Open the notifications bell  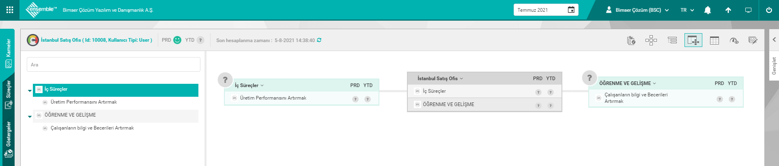coord(708,10)
